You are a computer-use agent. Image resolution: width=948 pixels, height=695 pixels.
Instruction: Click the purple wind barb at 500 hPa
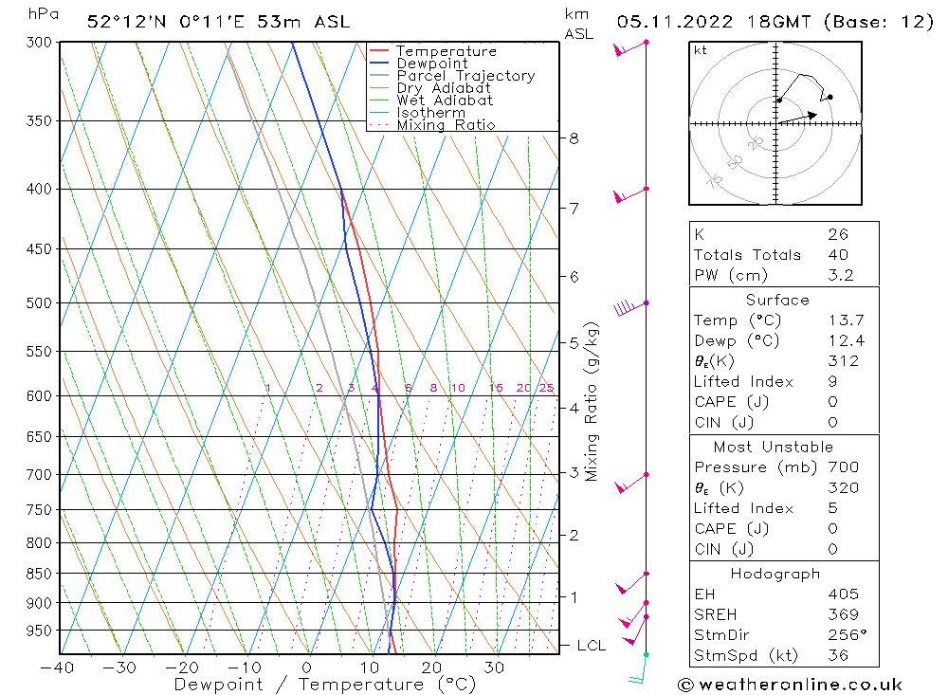click(630, 307)
